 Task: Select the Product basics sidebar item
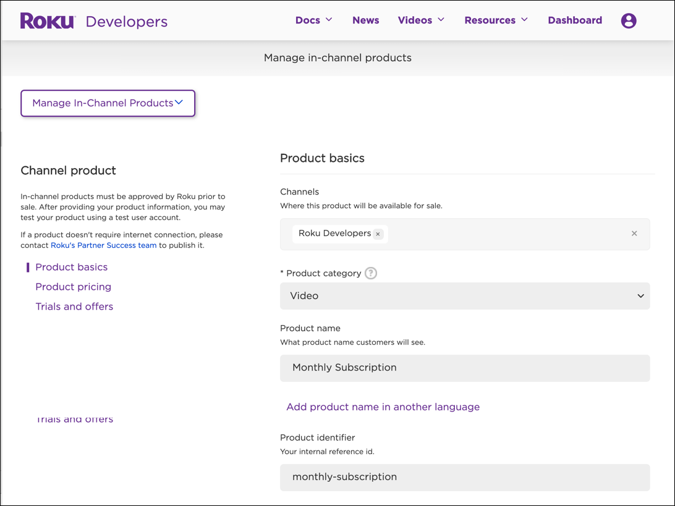[x=71, y=267]
